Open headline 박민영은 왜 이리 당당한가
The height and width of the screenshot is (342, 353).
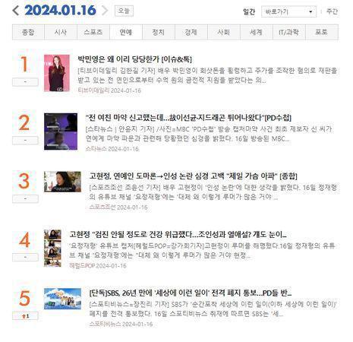tap(134, 59)
